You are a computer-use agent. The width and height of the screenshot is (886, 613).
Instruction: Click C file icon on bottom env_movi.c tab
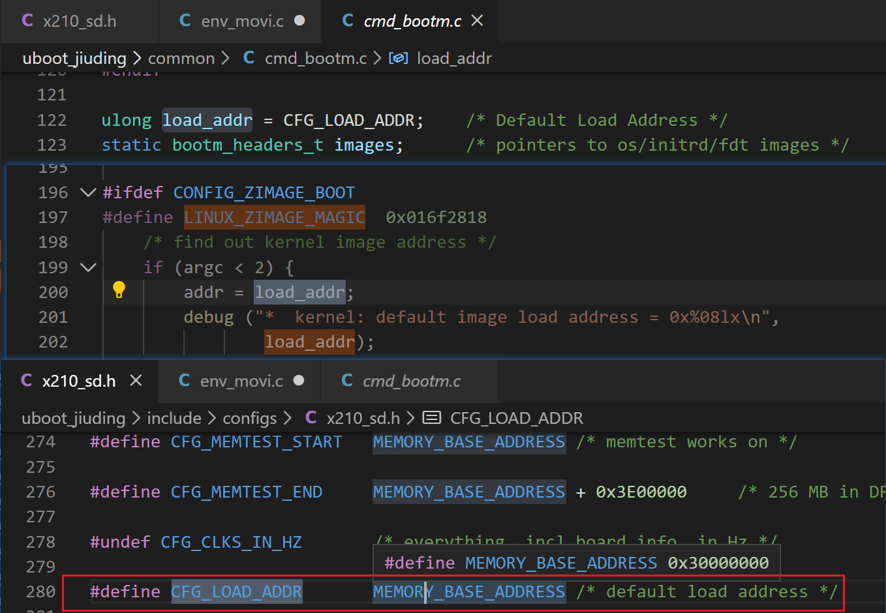pyautogui.click(x=185, y=380)
